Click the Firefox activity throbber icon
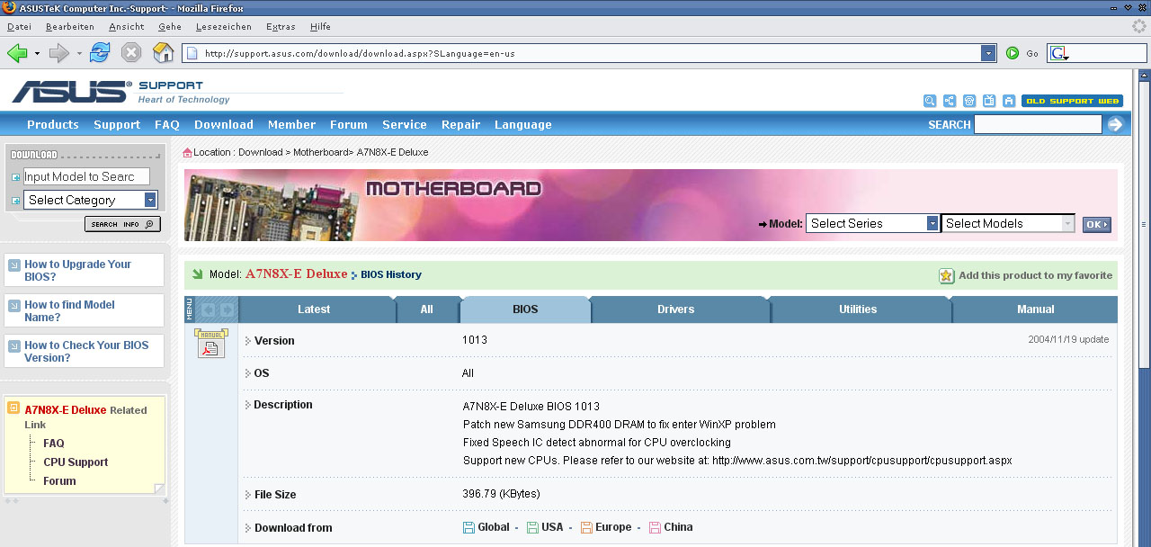This screenshot has height=547, width=1151. [1139, 26]
